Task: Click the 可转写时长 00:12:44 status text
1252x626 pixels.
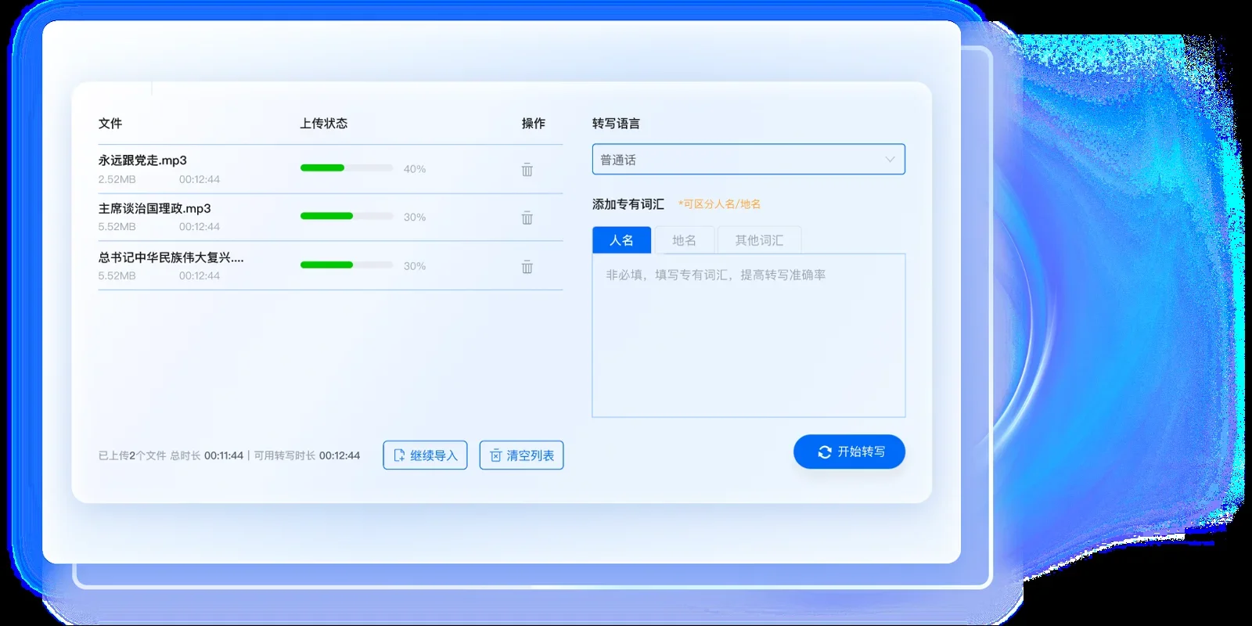Action: (x=307, y=455)
